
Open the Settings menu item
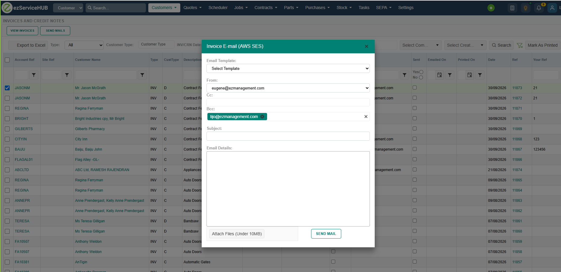(406, 8)
